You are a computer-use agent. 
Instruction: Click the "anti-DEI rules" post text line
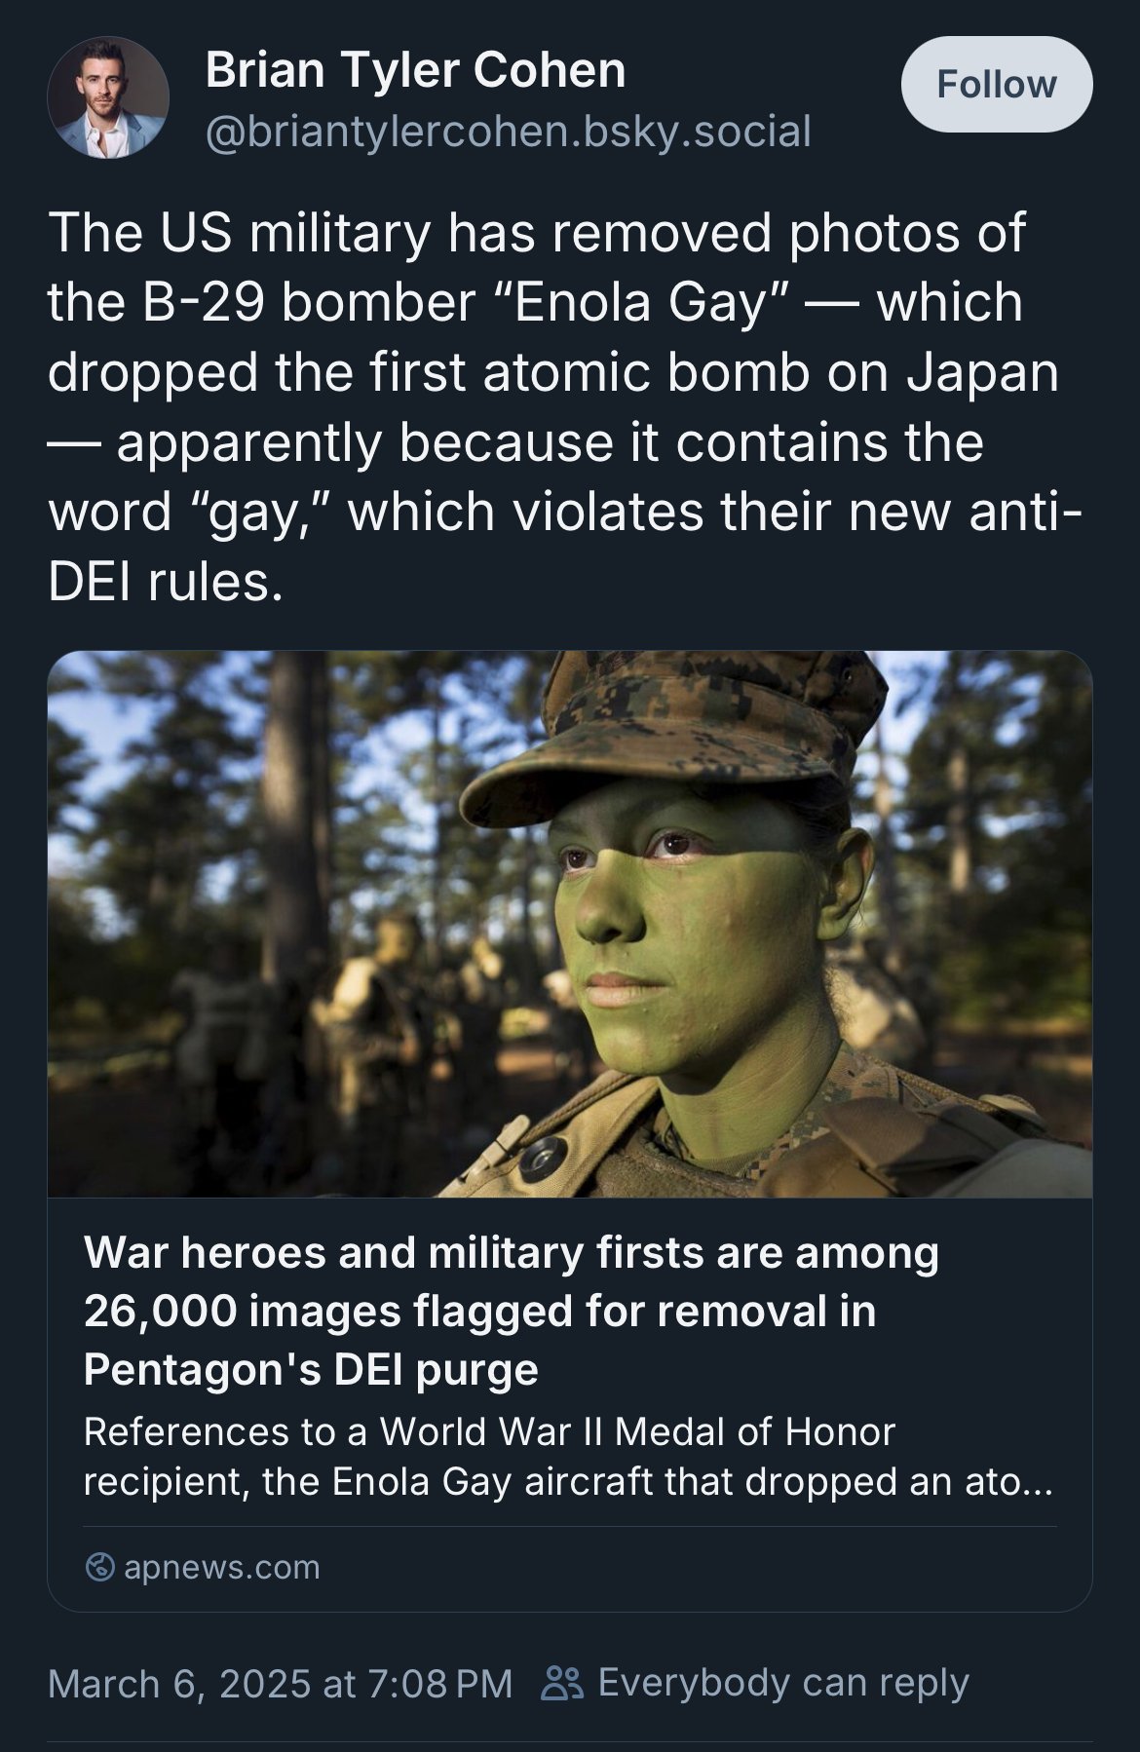tap(166, 582)
